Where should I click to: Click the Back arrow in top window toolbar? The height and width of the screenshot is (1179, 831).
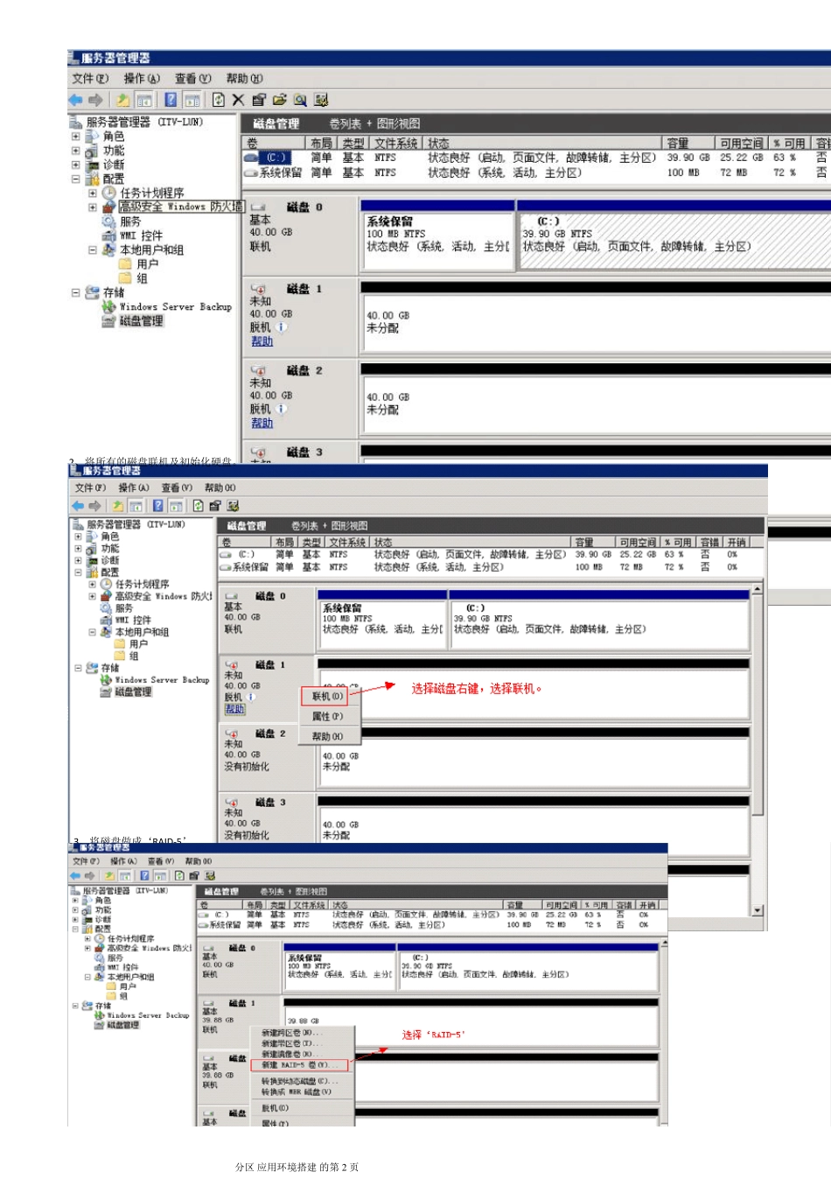(x=76, y=100)
